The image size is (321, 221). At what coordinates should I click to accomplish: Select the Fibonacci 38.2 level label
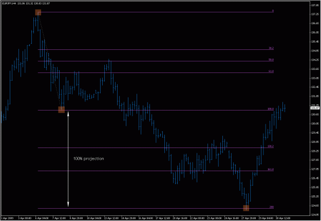coord(271,48)
